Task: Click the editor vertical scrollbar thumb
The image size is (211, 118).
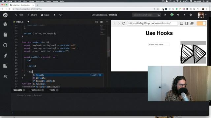Action: [108, 46]
